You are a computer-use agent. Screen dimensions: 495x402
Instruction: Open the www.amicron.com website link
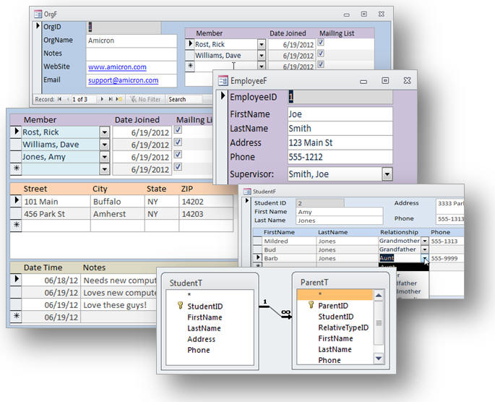pyautogui.click(x=117, y=67)
